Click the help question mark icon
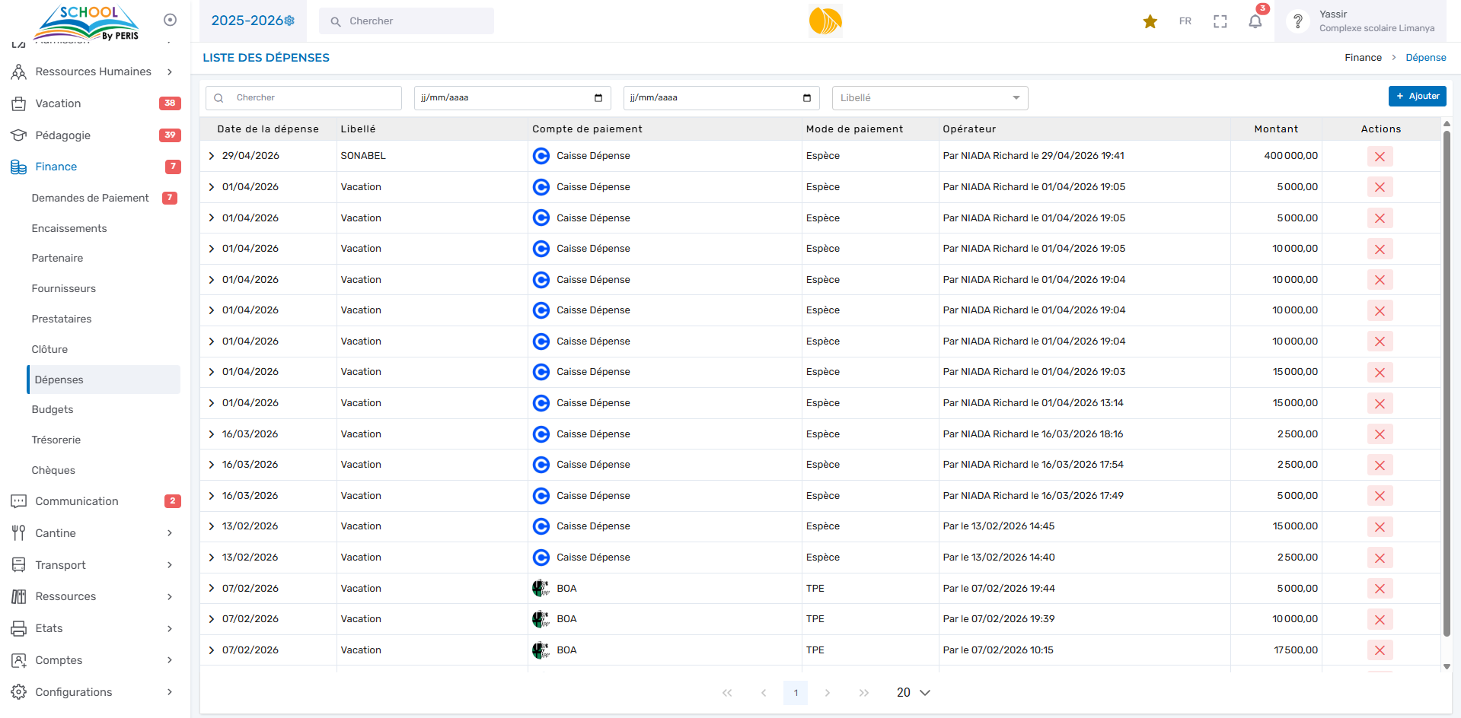 1297,21
